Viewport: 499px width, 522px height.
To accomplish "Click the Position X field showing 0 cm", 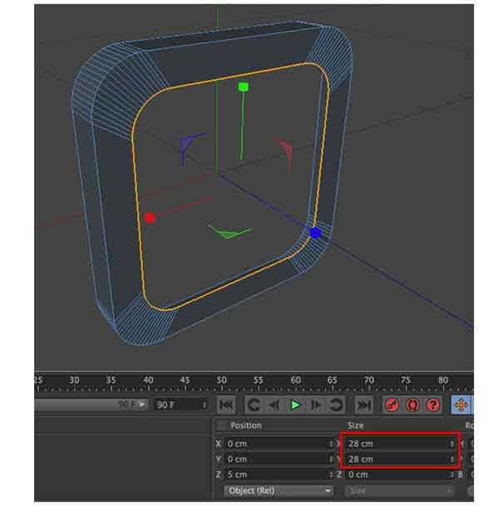I will 278,444.
